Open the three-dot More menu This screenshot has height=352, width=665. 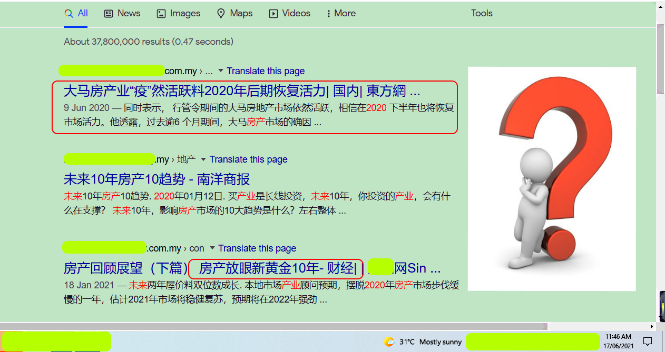[x=329, y=14]
